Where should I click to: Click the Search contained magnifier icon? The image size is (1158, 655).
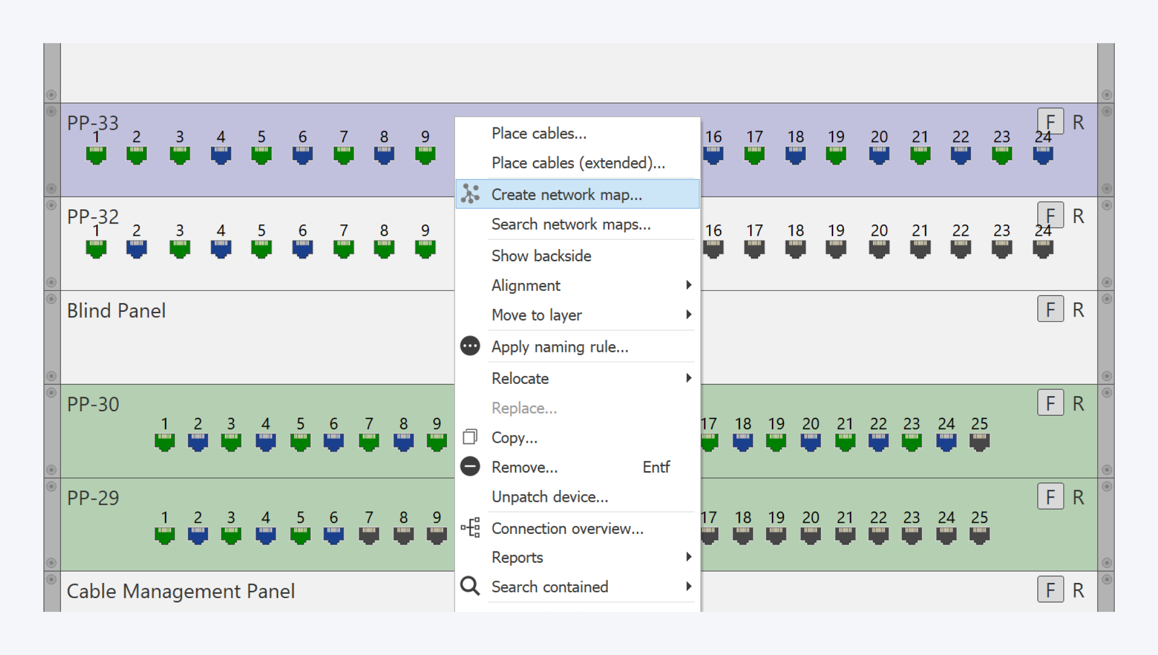click(470, 586)
